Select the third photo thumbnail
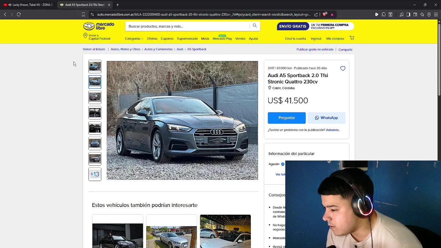Viewport: 441px width, 248px height. [95, 97]
